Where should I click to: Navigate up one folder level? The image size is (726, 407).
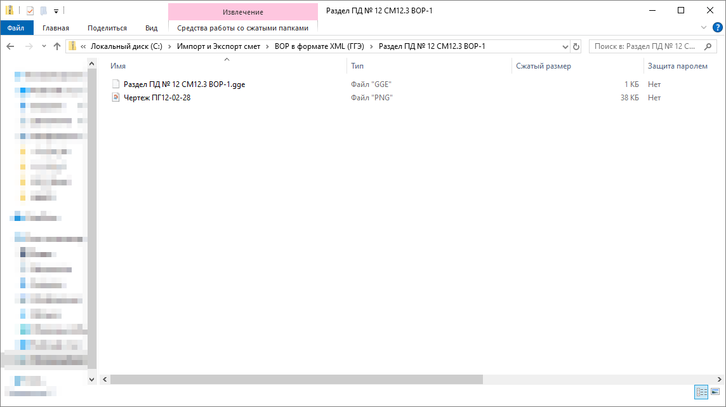(57, 46)
